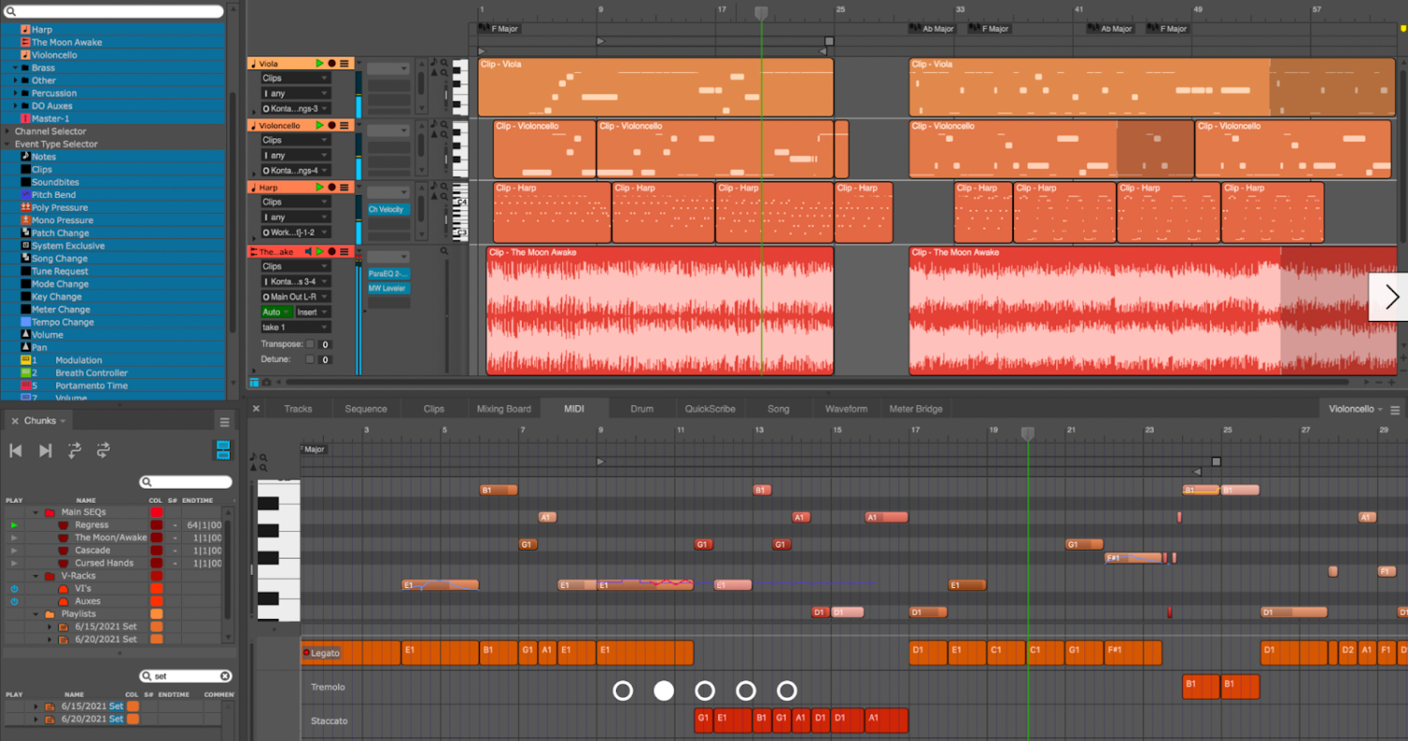Screen dimensions: 1408x741
Task: Skip to next chunk in Chunks panel
Action: pos(45,451)
